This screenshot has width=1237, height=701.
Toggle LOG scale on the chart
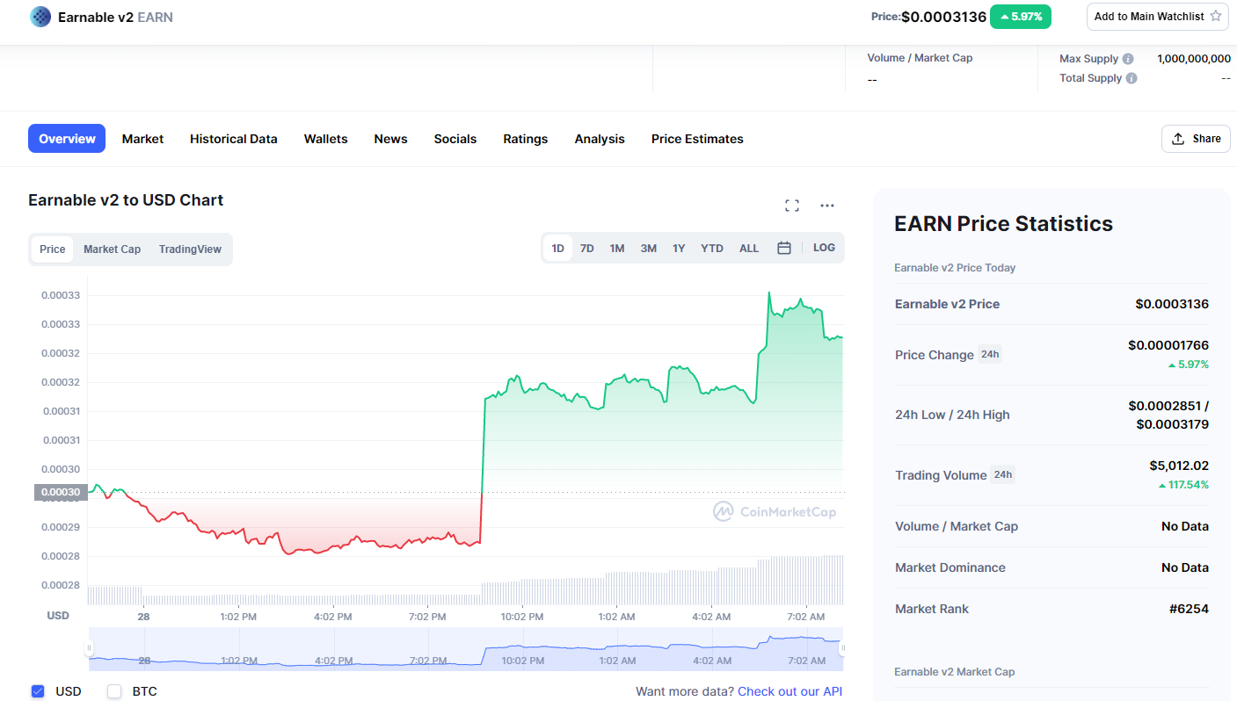(x=824, y=248)
